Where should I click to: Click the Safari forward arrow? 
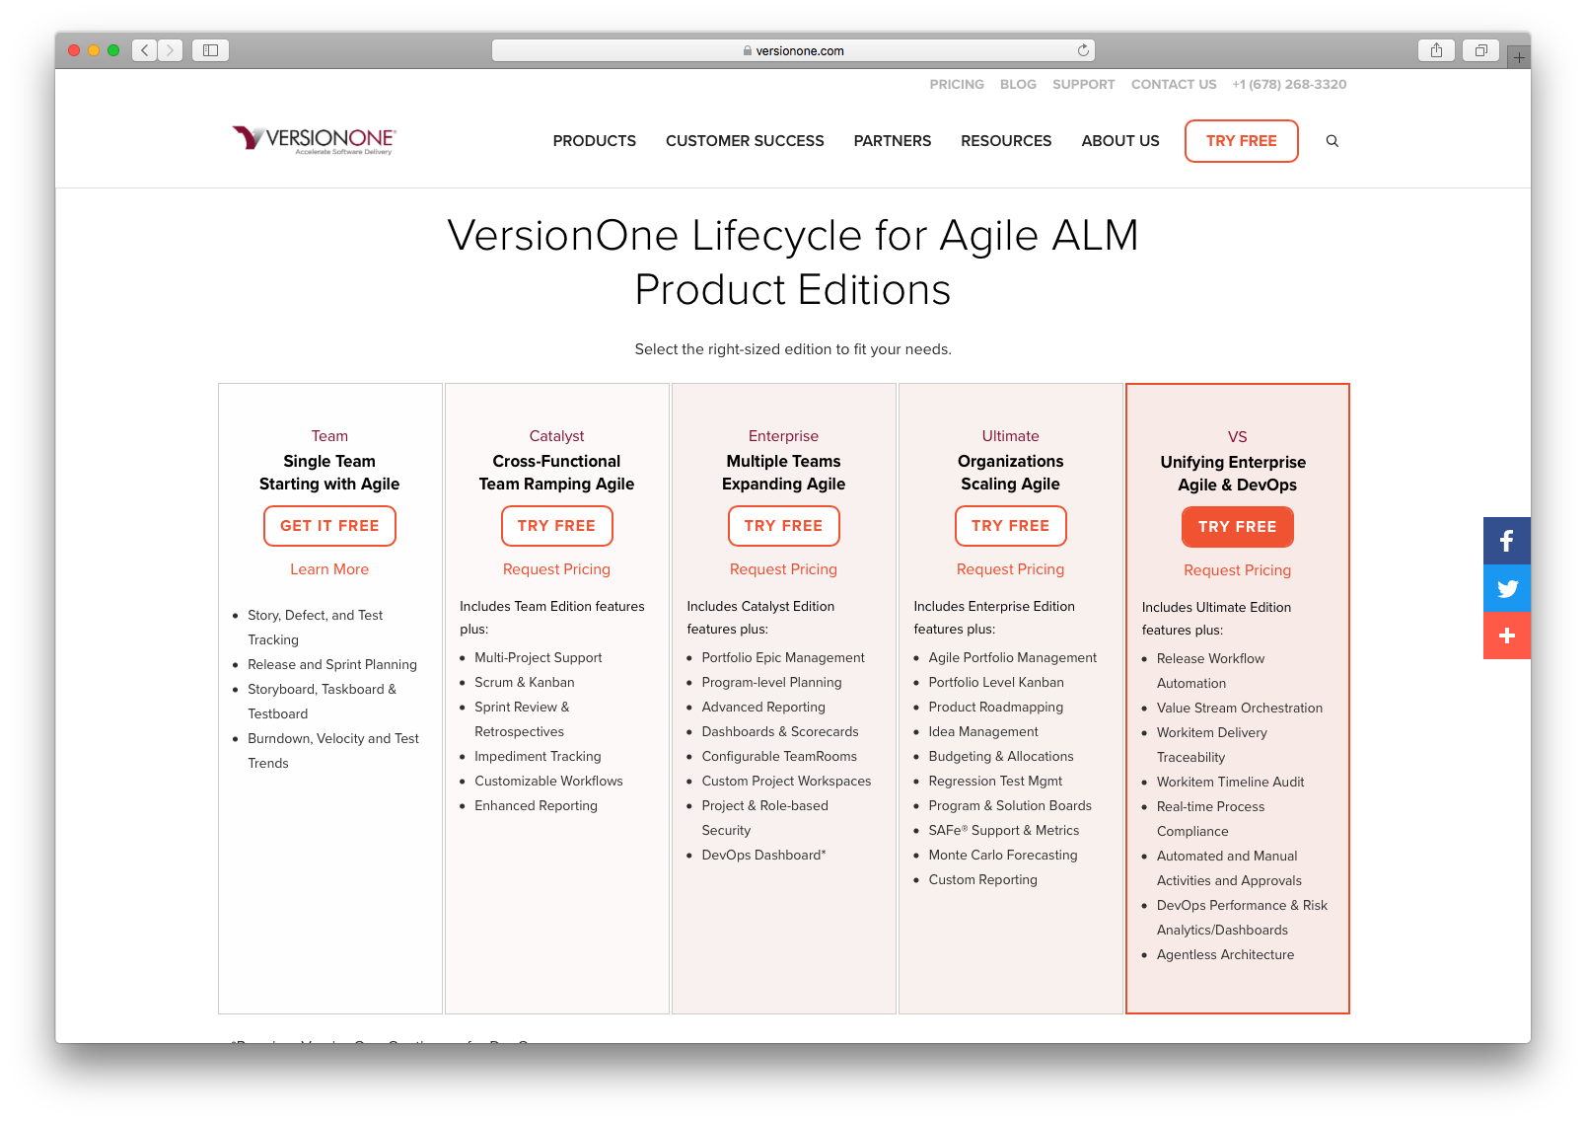pyautogui.click(x=170, y=50)
